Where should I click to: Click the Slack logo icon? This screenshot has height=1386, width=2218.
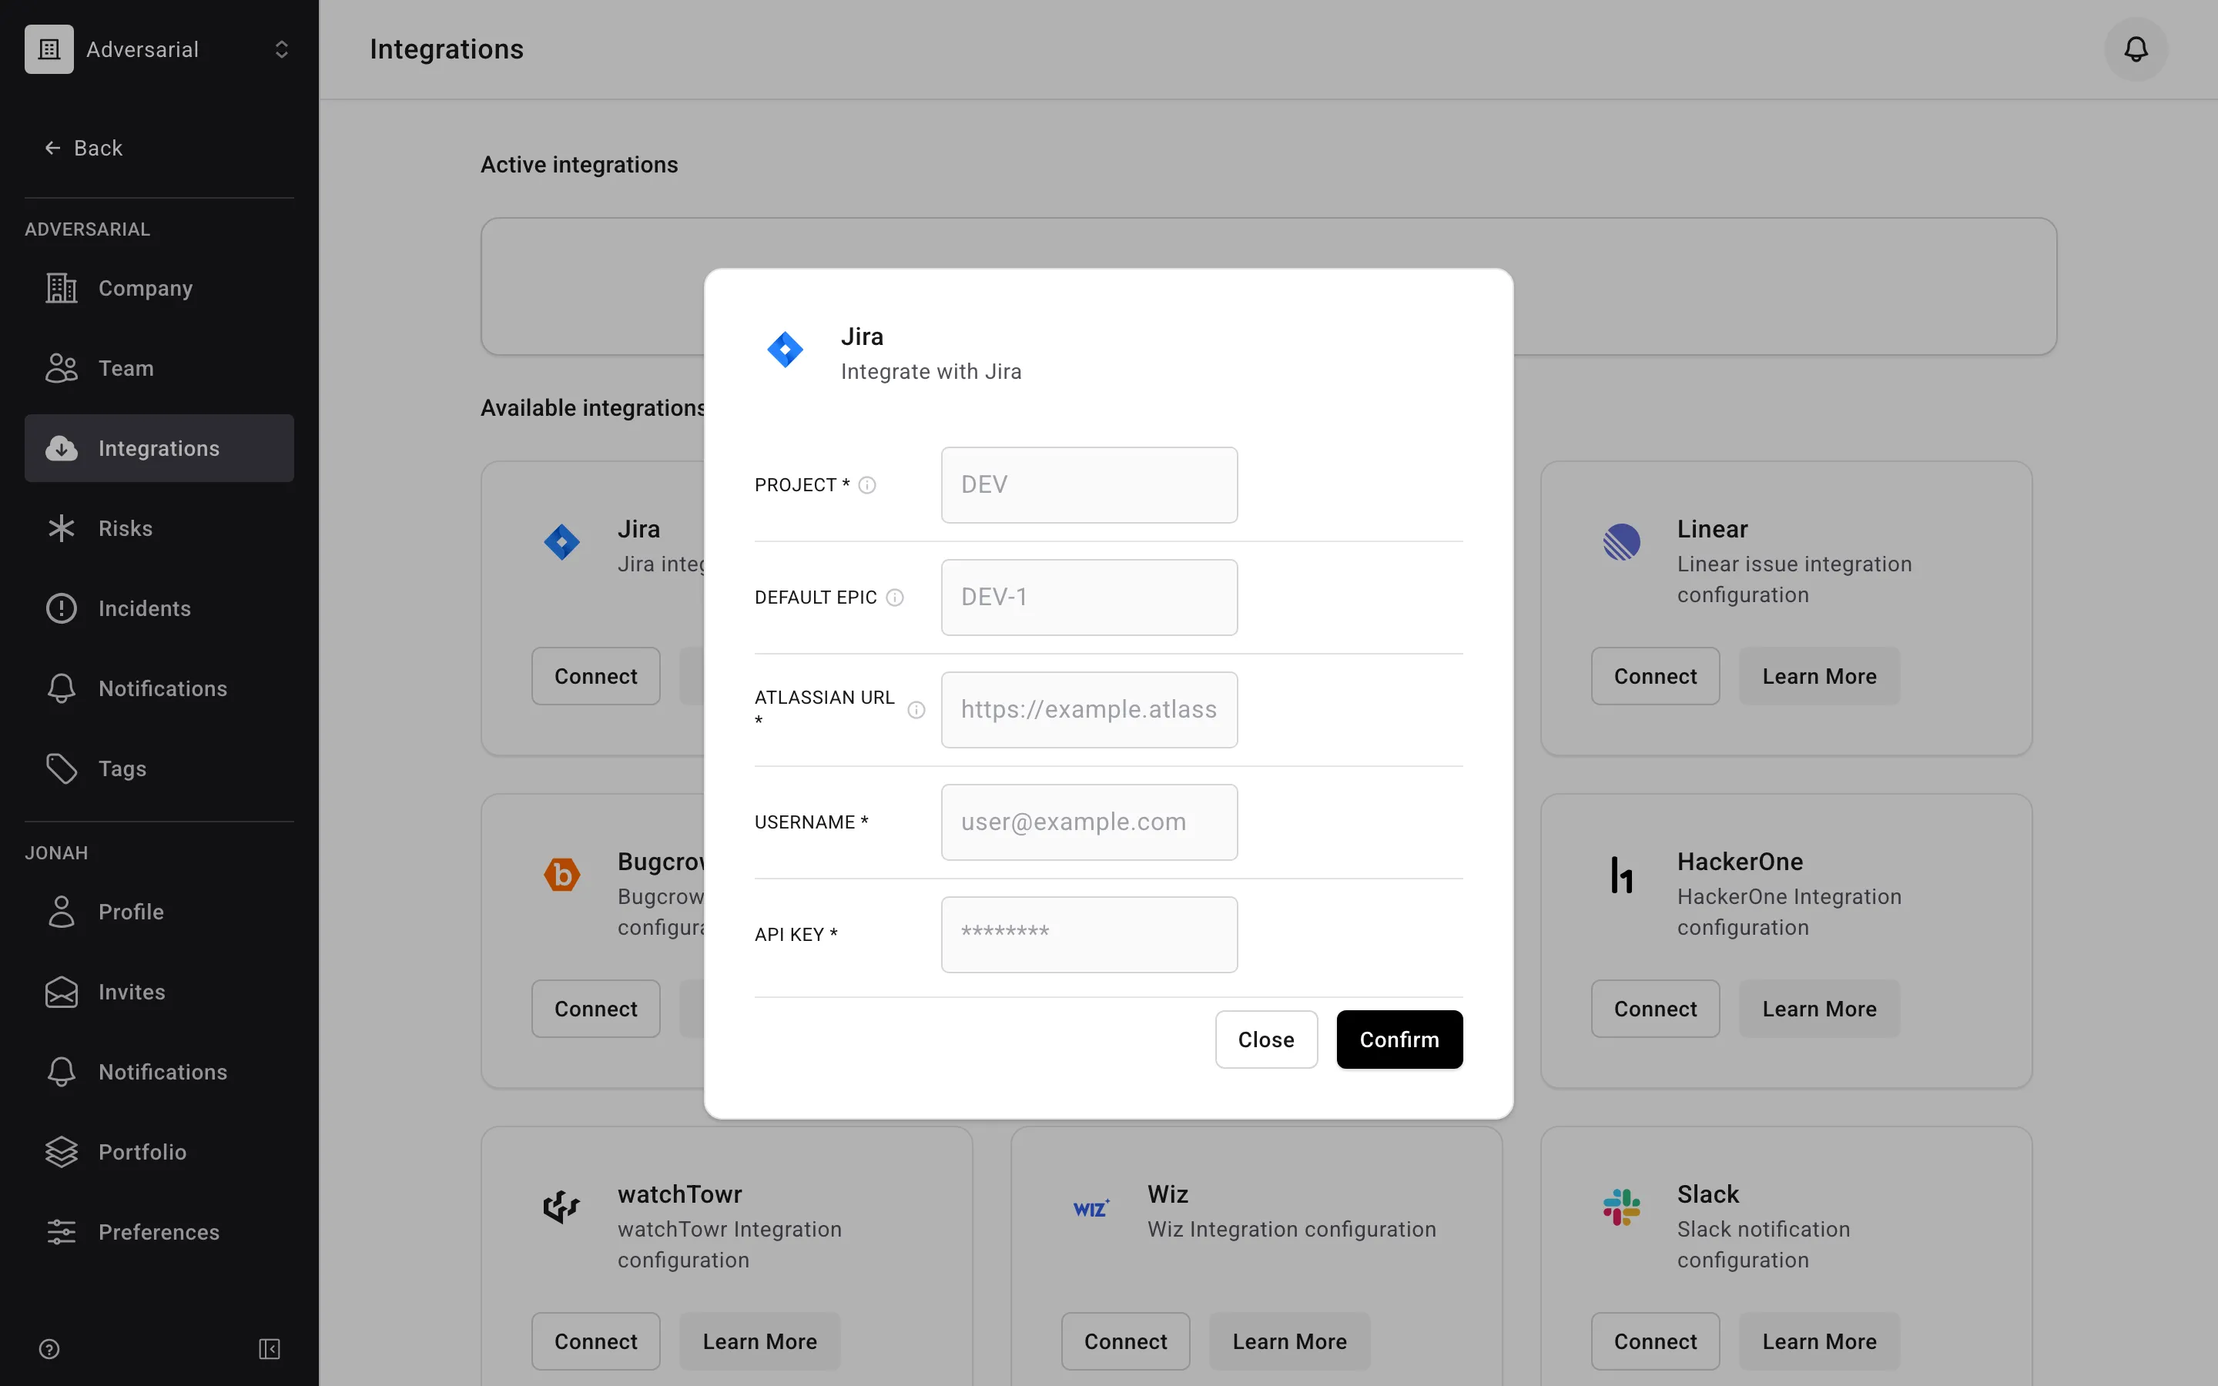point(1621,1207)
